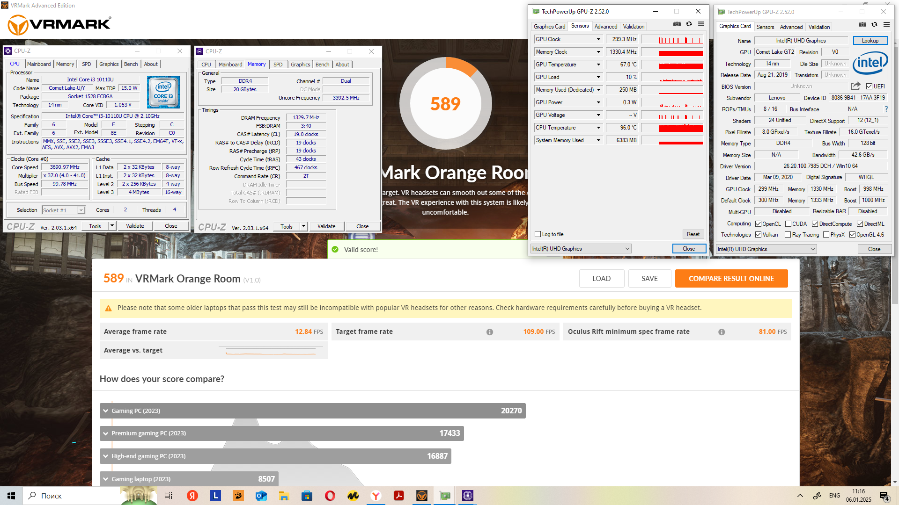Toggle the OpenCL checkbox
This screenshot has height=505, width=899.
click(758, 224)
